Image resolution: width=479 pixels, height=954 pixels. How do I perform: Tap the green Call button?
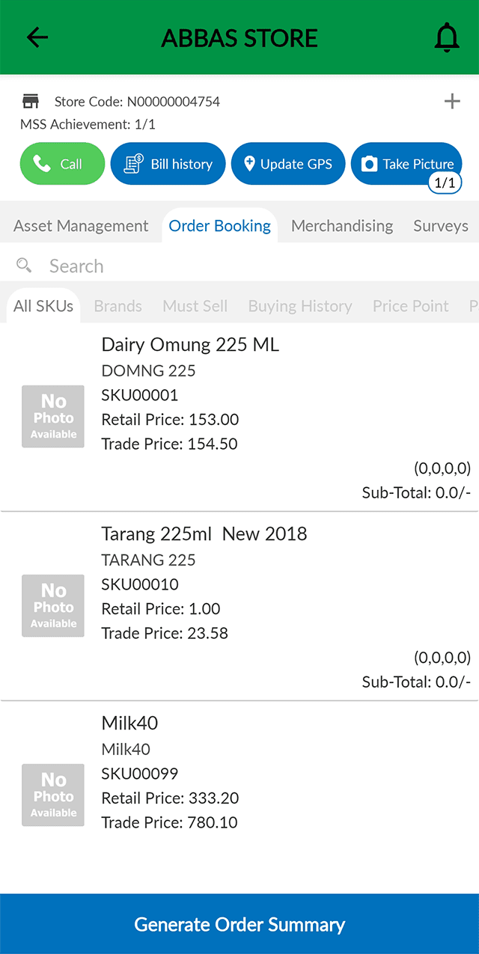point(62,164)
